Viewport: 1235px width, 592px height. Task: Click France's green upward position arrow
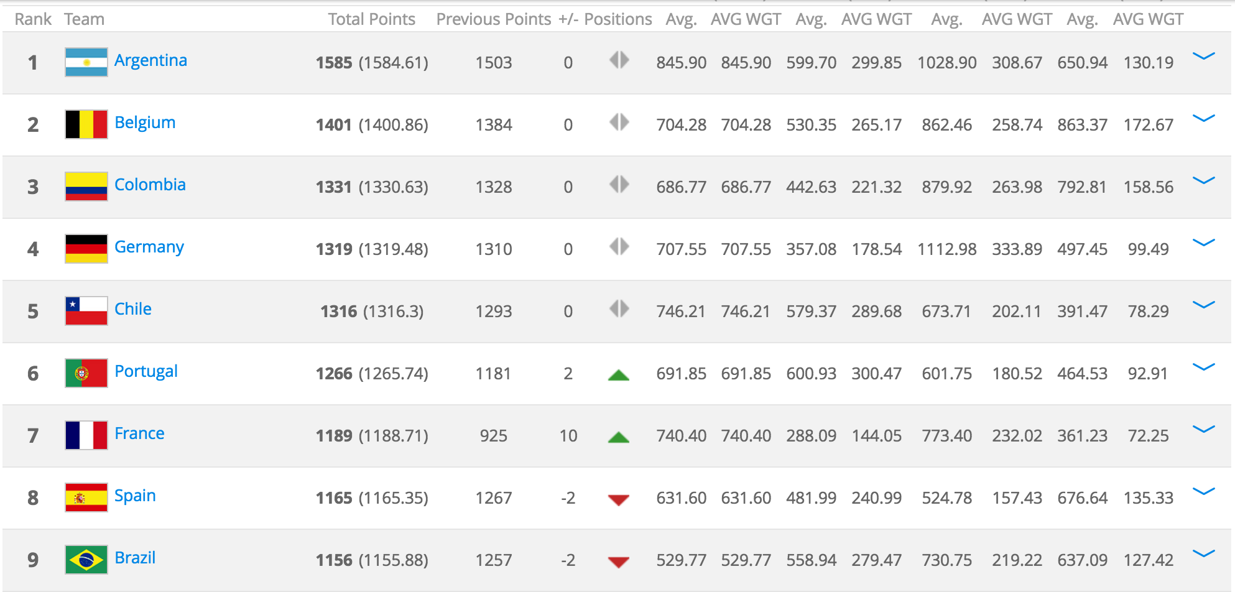(x=619, y=437)
